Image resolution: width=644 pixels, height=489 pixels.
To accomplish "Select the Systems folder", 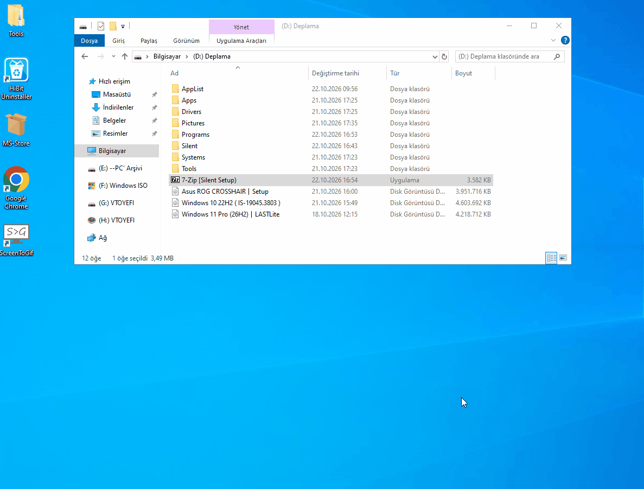I will point(330,157).
